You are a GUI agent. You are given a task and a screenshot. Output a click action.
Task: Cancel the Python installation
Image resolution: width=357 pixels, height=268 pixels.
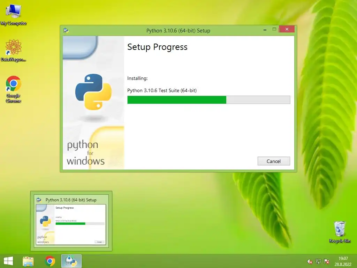[x=274, y=161]
